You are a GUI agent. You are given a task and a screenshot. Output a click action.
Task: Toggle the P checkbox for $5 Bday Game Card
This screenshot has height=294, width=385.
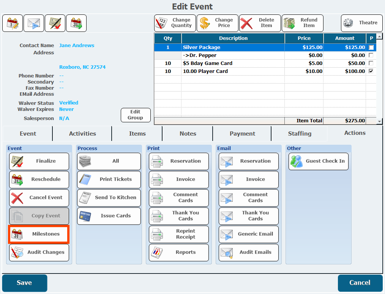tap(371, 63)
